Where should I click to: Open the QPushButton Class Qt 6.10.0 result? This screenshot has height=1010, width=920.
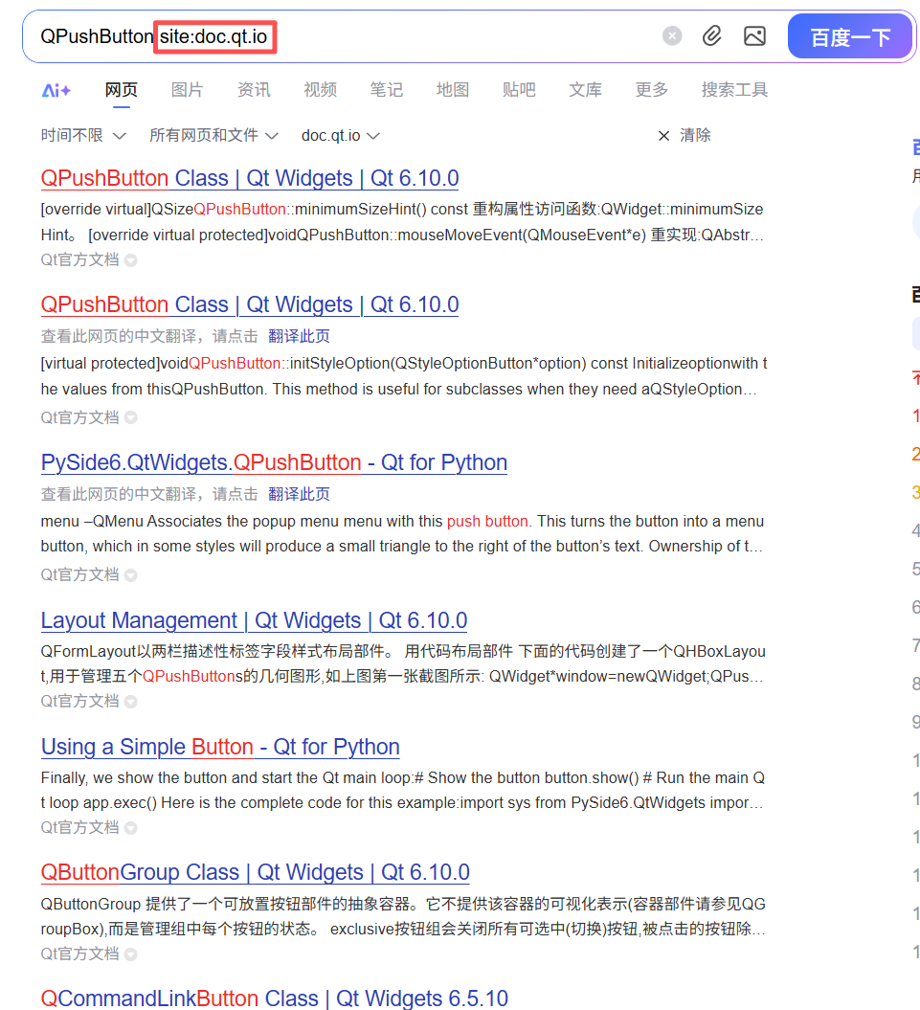click(249, 177)
